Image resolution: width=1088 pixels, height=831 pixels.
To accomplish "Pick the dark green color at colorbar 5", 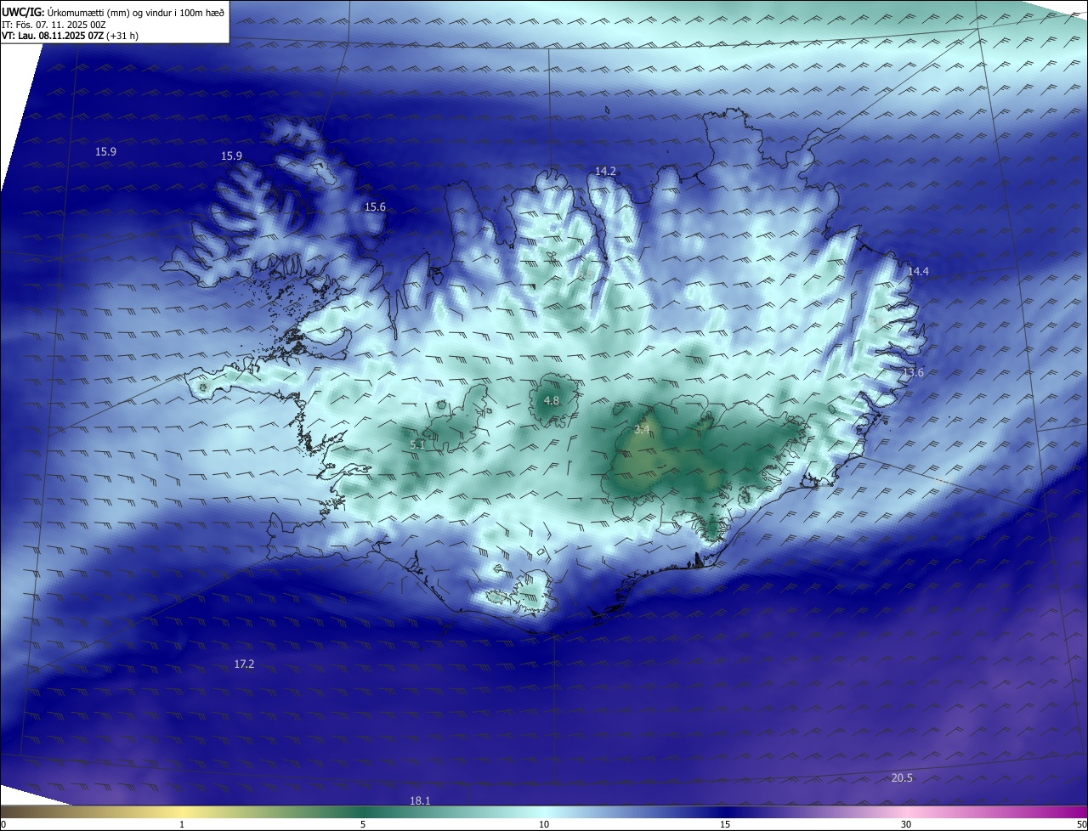I will coord(363,812).
